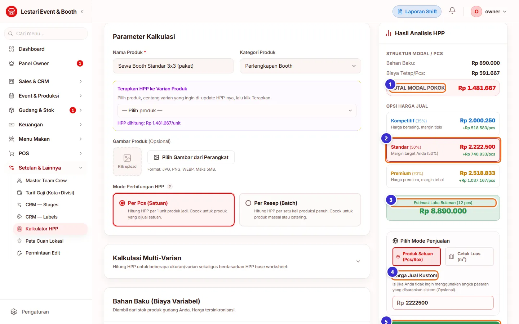
Task: Go to CRM — Stages menu item
Action: click(x=50, y=205)
